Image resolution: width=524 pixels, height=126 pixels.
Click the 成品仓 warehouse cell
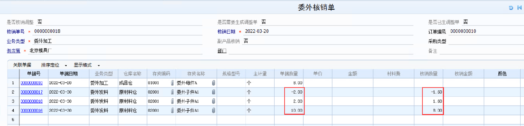coord(132,83)
